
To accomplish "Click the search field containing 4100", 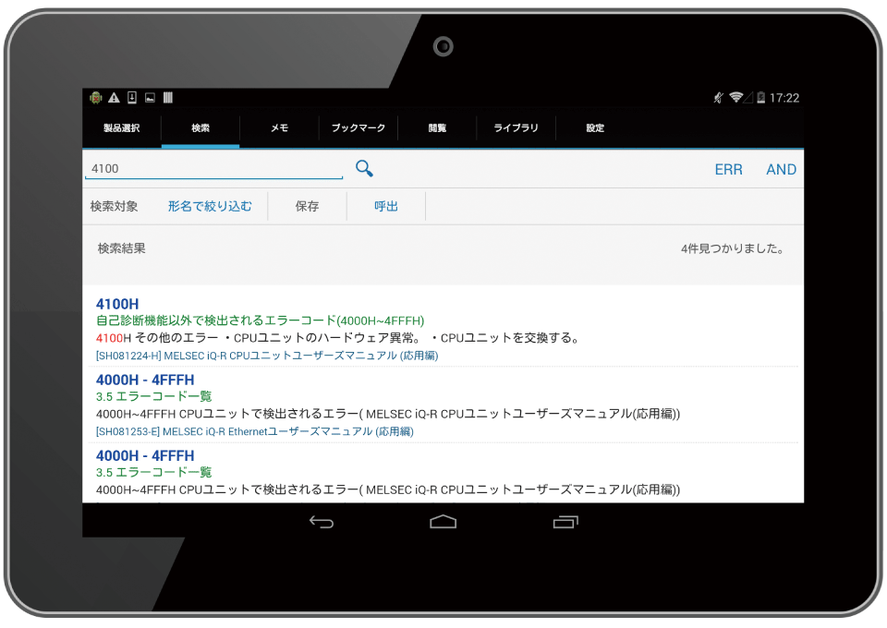I will click(213, 169).
